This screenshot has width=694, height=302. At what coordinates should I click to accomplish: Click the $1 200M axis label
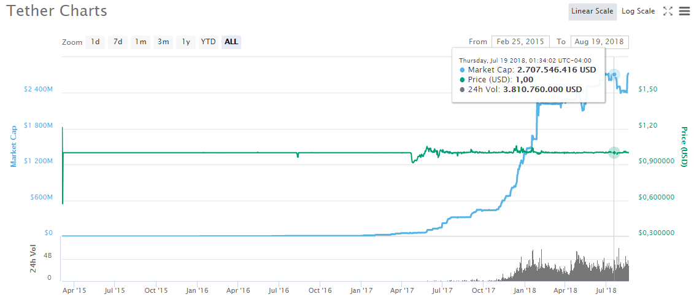click(x=38, y=161)
